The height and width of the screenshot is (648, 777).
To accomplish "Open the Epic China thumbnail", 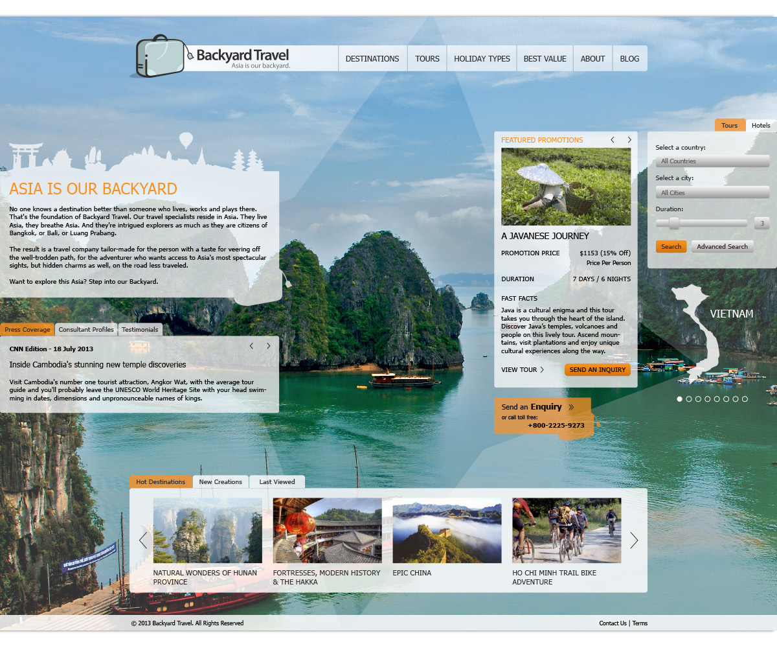I will pos(447,530).
